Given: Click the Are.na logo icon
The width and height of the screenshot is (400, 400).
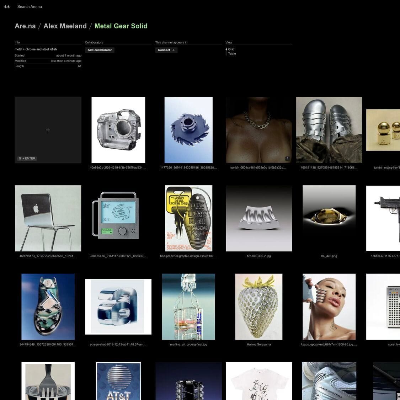Looking at the screenshot, I should click(x=7, y=7).
